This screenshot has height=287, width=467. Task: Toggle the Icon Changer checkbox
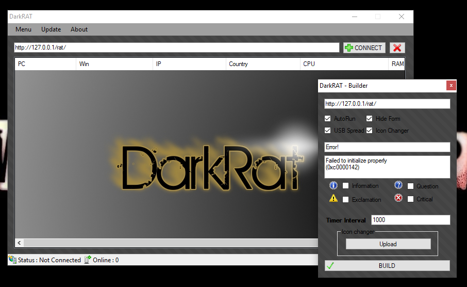click(369, 131)
